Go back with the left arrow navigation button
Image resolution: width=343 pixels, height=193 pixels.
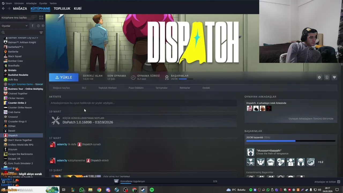coord(3,9)
